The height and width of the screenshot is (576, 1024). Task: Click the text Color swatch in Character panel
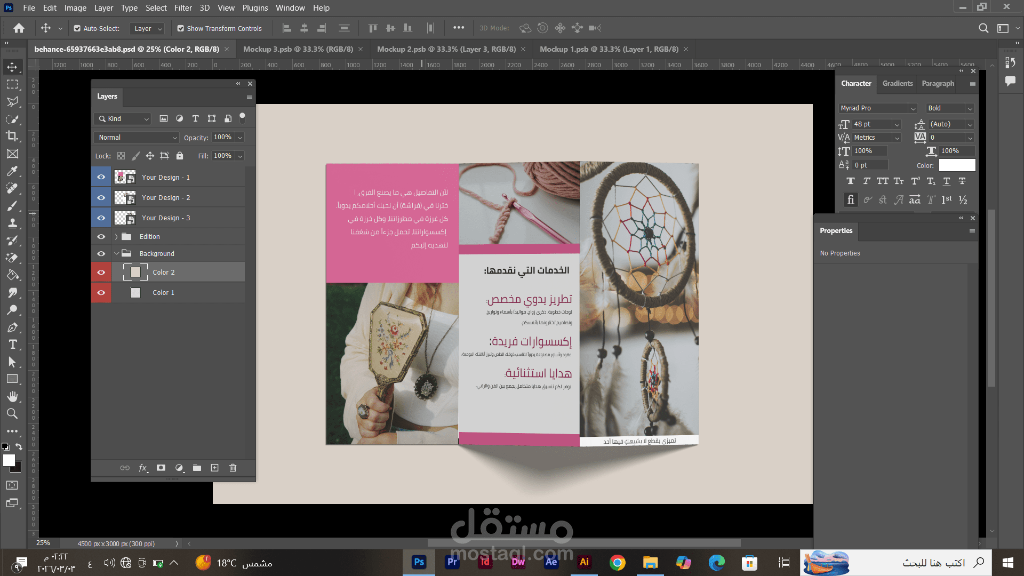957,165
